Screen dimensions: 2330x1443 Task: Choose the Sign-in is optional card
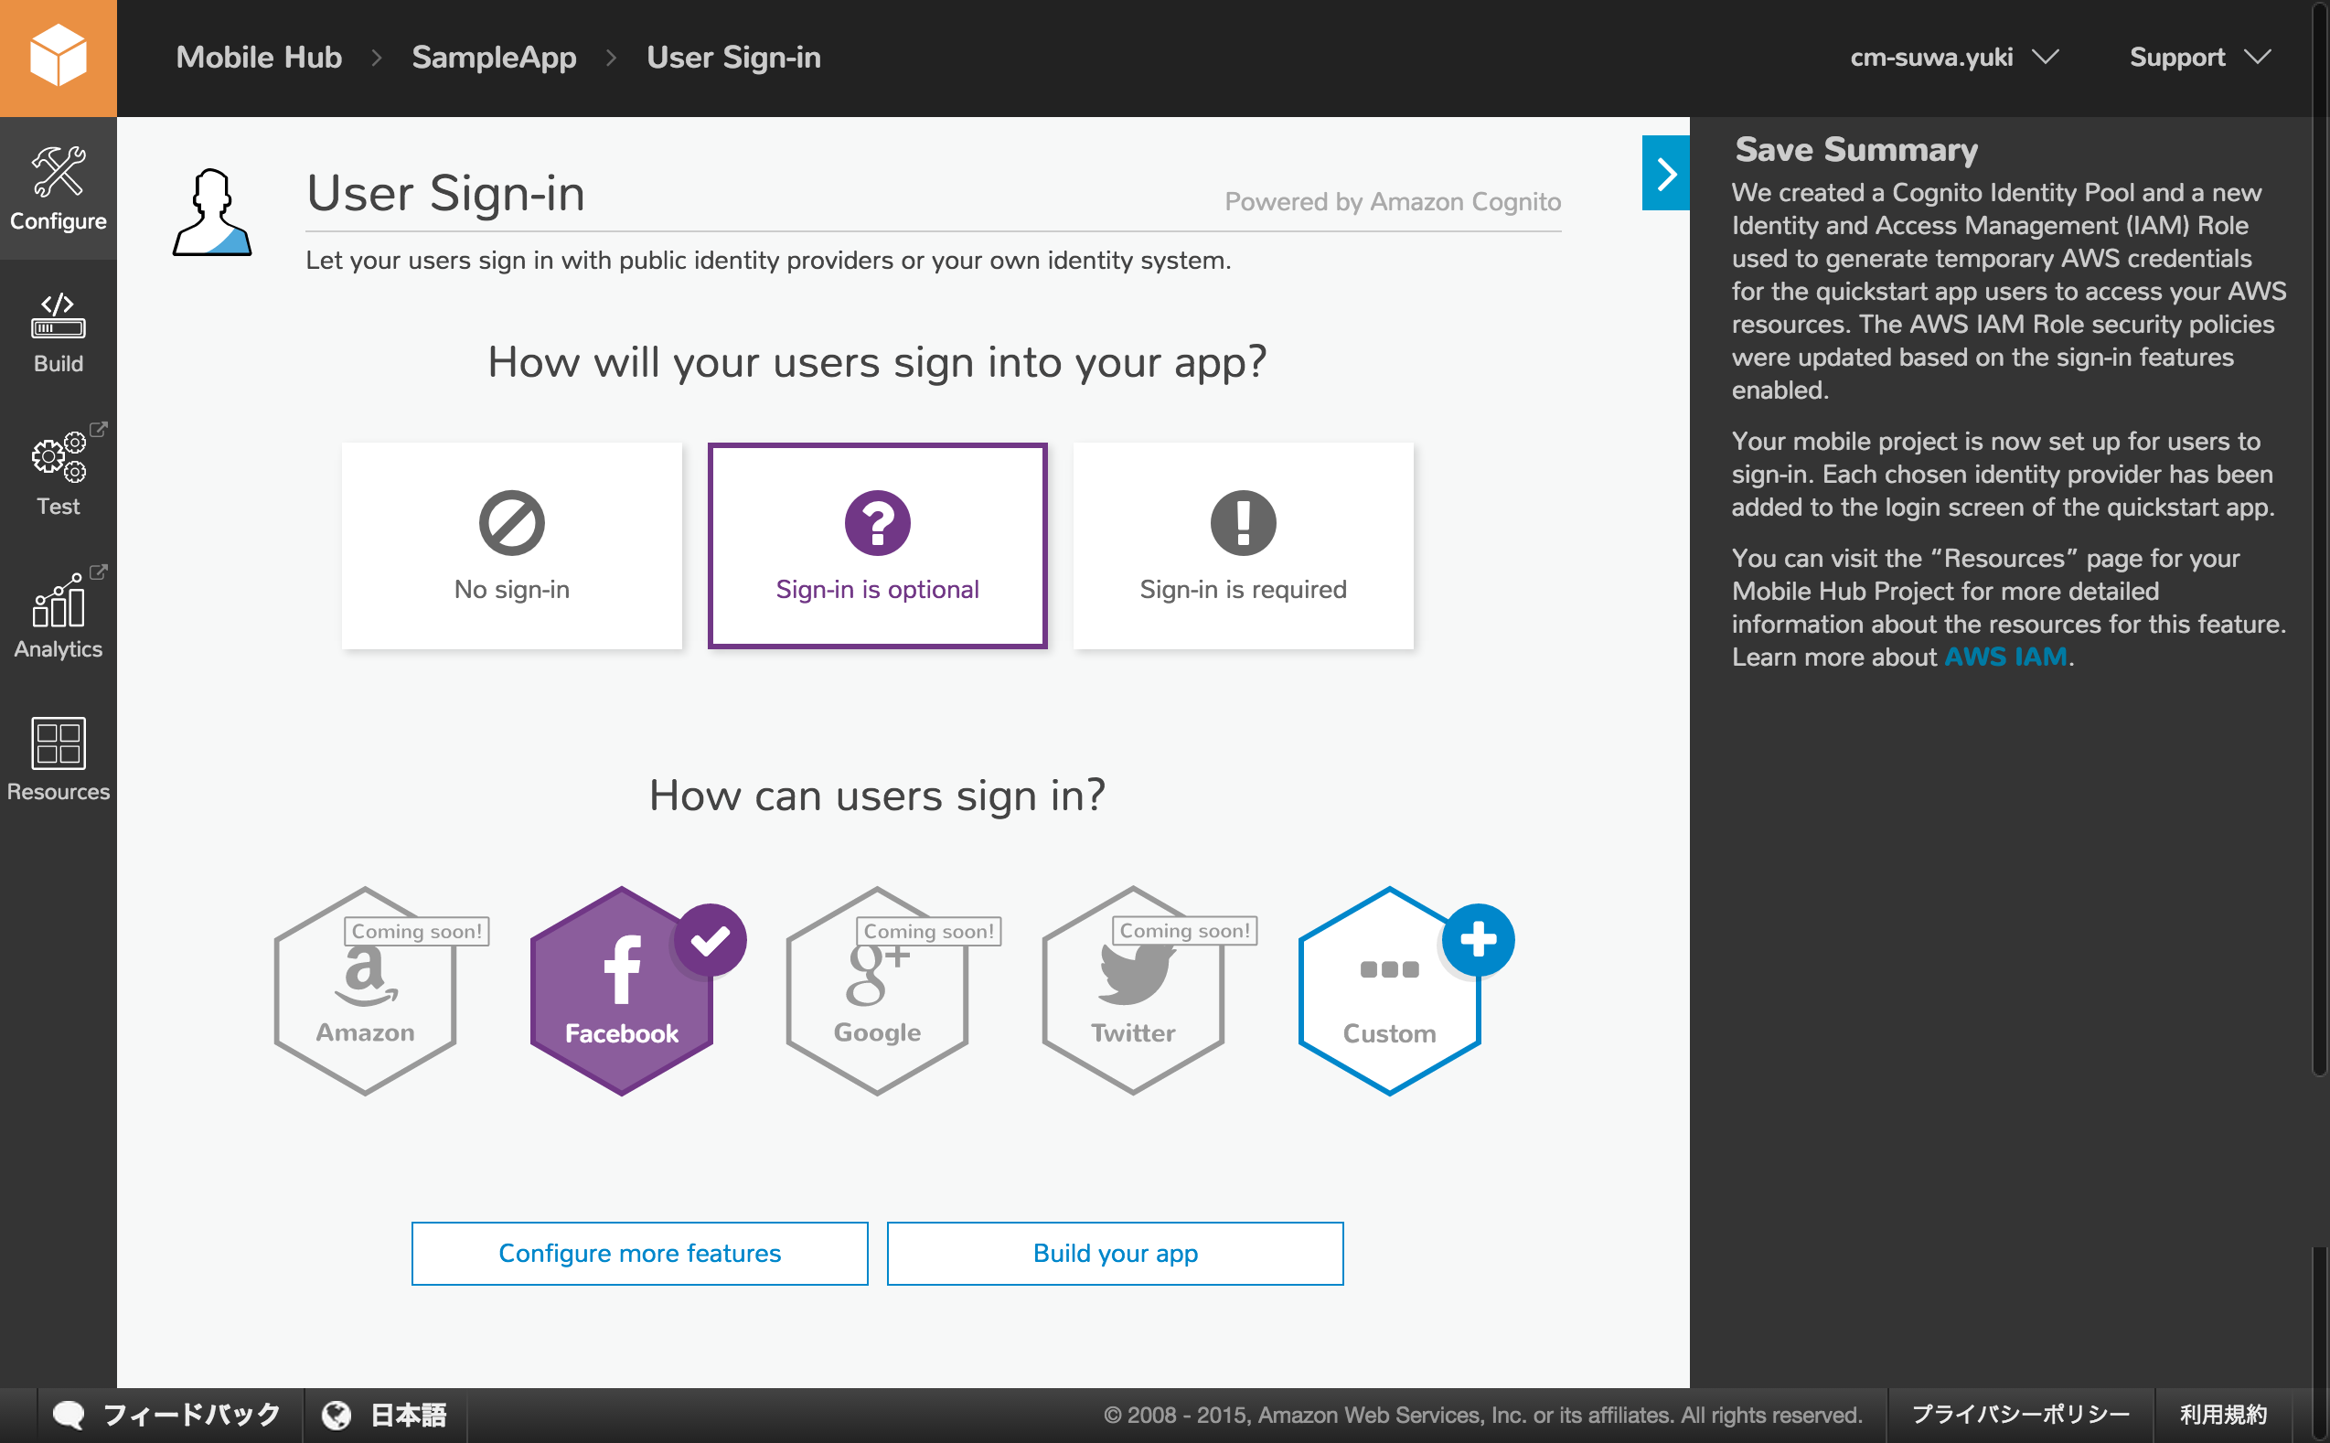tap(877, 546)
